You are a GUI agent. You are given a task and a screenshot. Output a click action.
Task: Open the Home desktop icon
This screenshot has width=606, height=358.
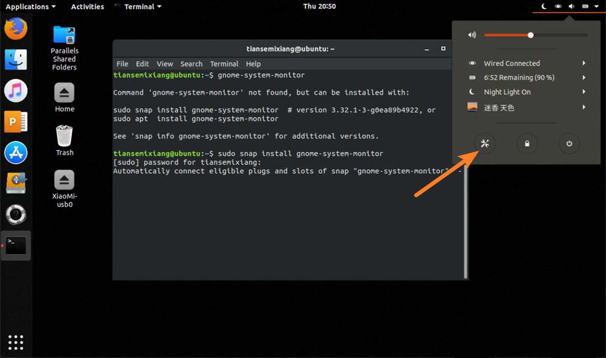click(64, 98)
